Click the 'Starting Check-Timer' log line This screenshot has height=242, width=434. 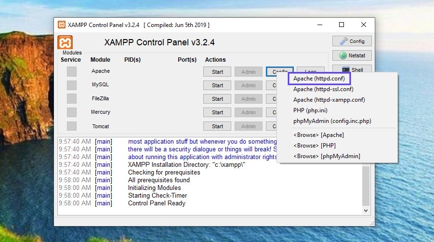(158, 196)
